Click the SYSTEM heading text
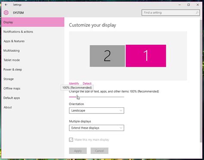 tap(19, 13)
